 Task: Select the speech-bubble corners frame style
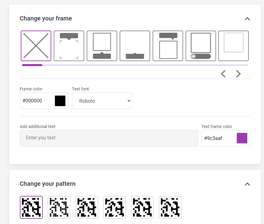[69, 46]
